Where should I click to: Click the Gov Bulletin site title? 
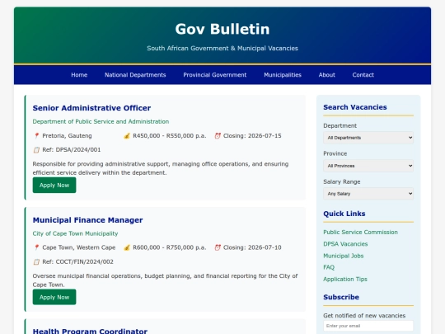pos(222,29)
